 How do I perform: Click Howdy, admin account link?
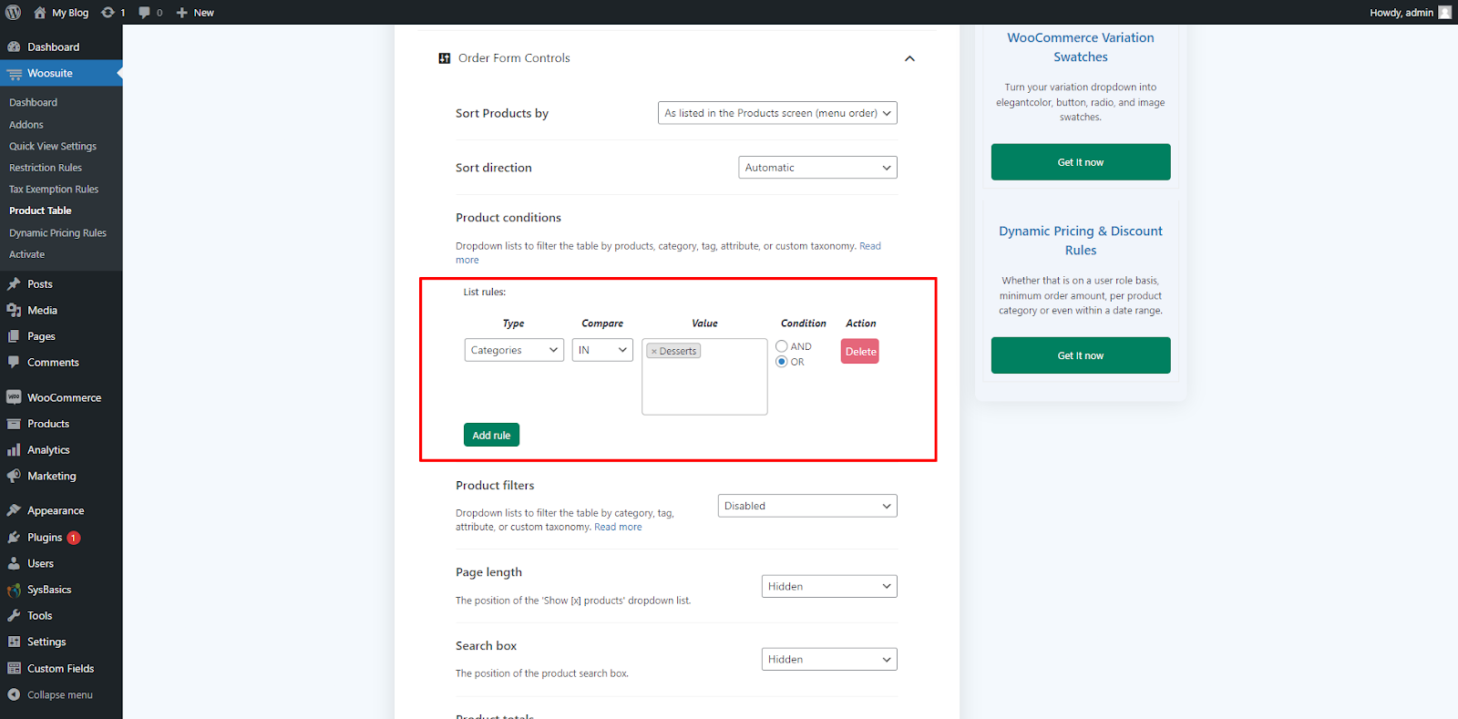tap(1402, 13)
